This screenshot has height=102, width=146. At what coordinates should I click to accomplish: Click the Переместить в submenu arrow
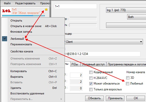coord(61,99)
